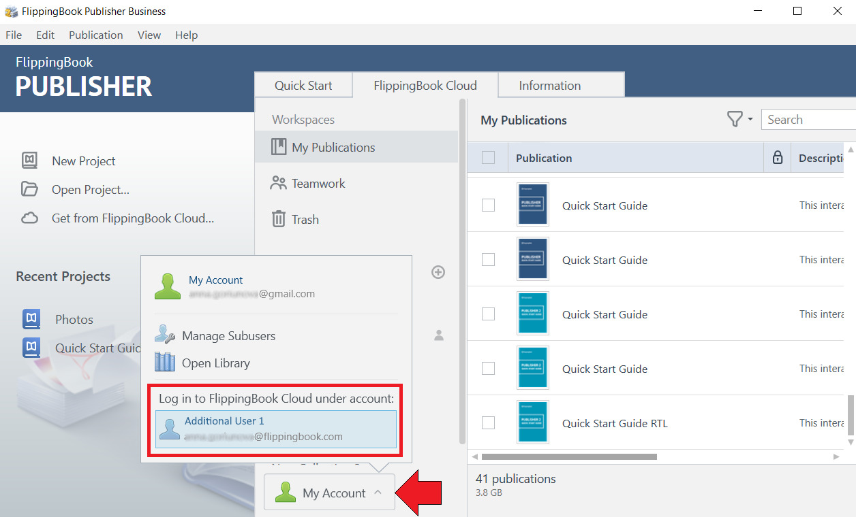856x517 pixels.
Task: Check the fourth Quick Start Guide checkbox
Action: coord(488,368)
